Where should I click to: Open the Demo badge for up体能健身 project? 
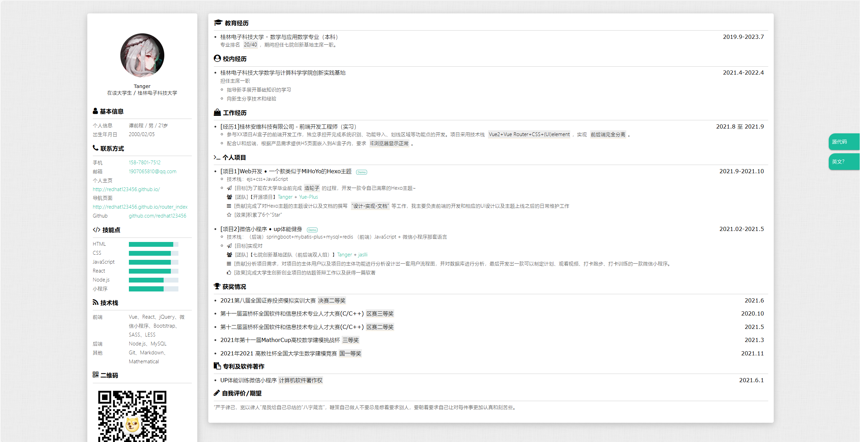312,230
